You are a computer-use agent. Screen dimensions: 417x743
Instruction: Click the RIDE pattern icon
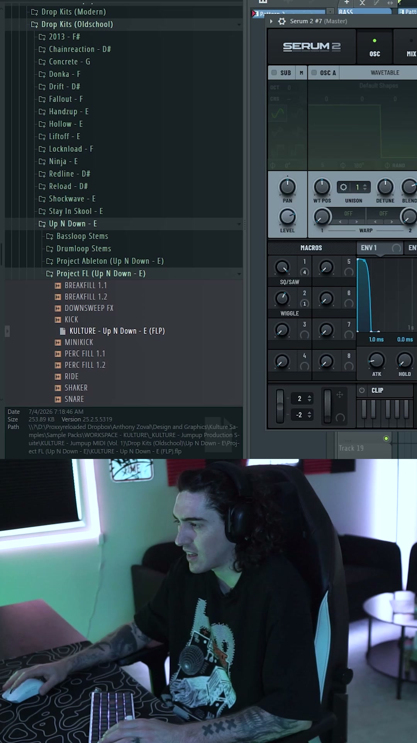point(58,377)
